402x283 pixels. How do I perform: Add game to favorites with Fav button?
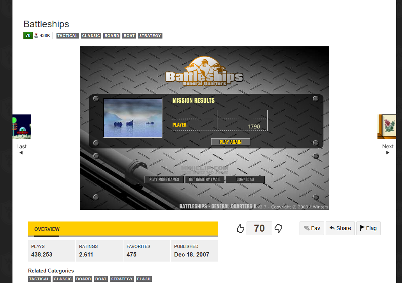(312, 228)
